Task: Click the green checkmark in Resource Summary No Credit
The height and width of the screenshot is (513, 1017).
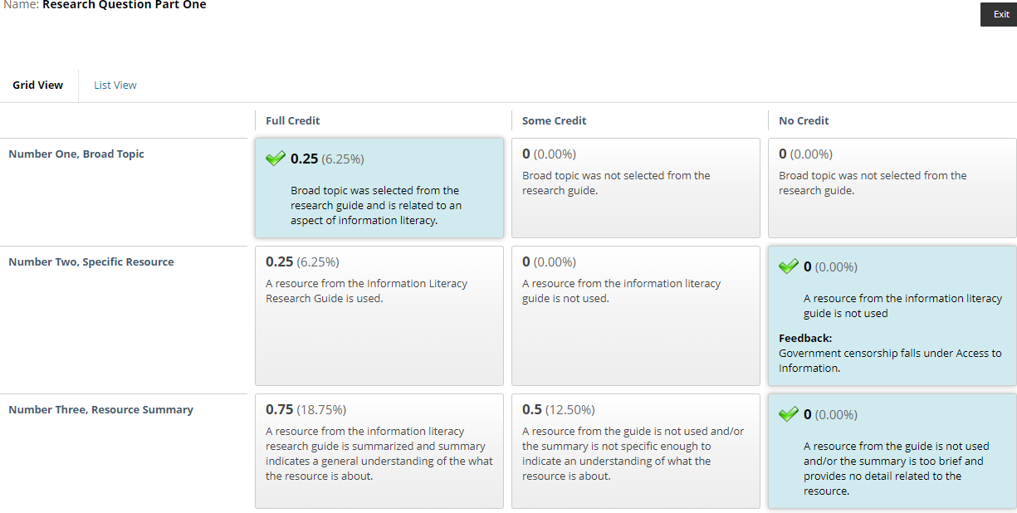Action: tap(789, 413)
